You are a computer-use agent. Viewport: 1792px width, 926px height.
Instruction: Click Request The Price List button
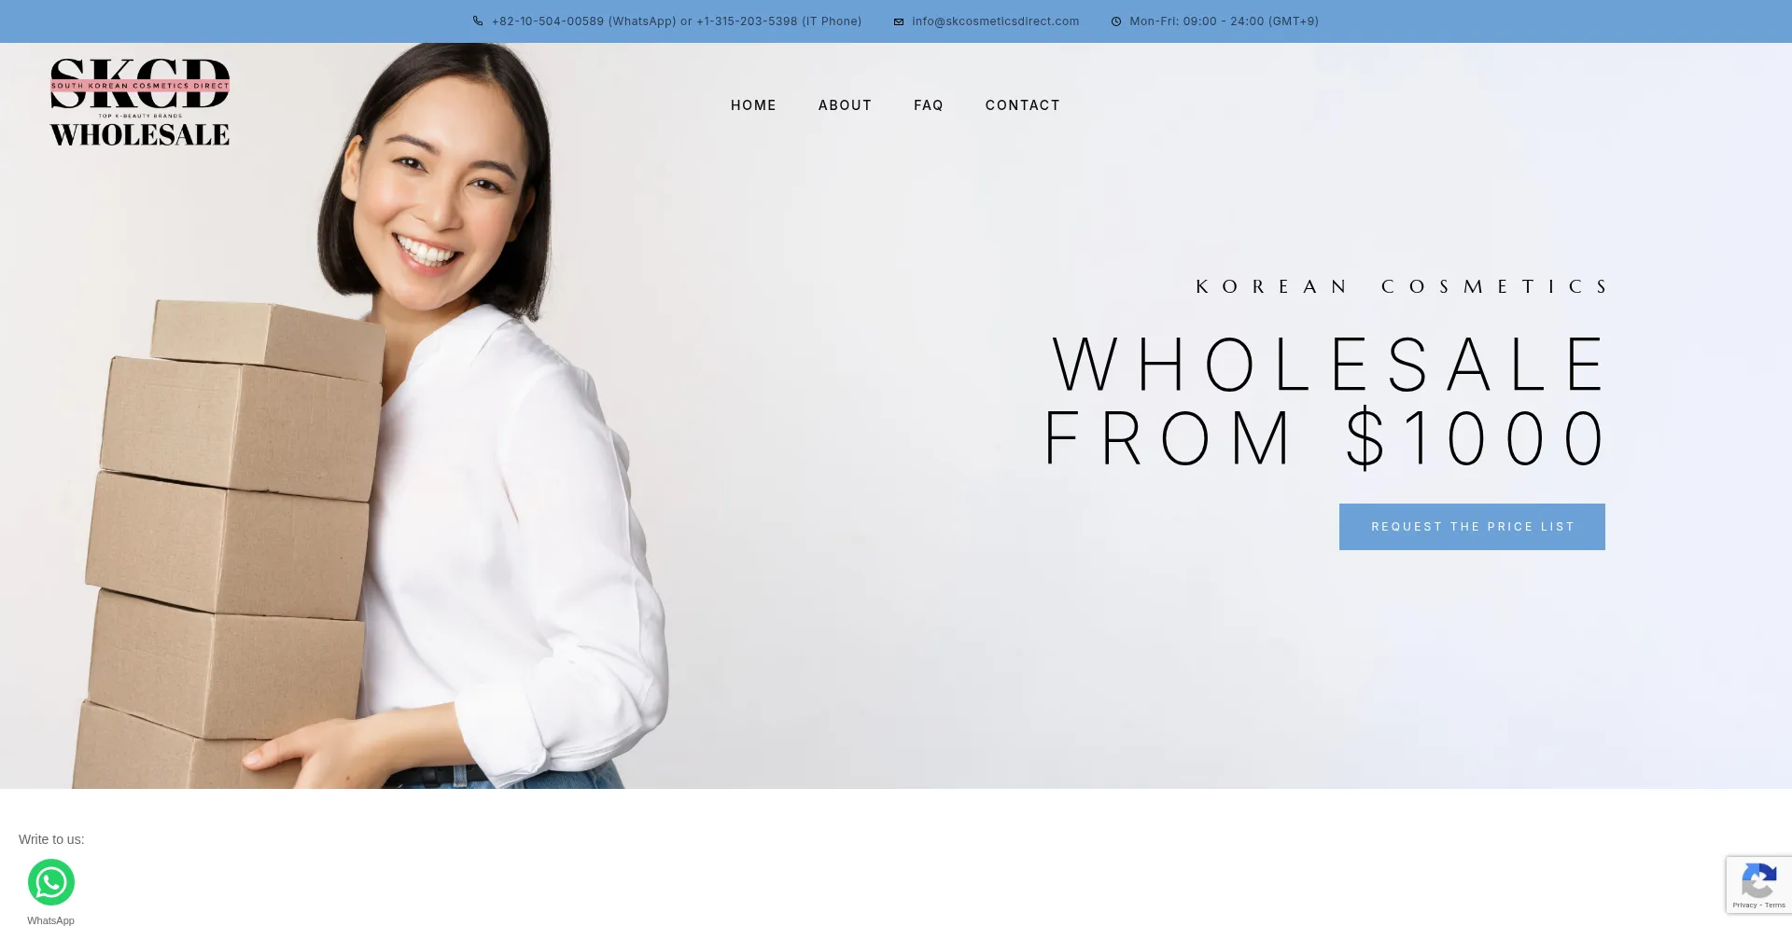(x=1472, y=527)
